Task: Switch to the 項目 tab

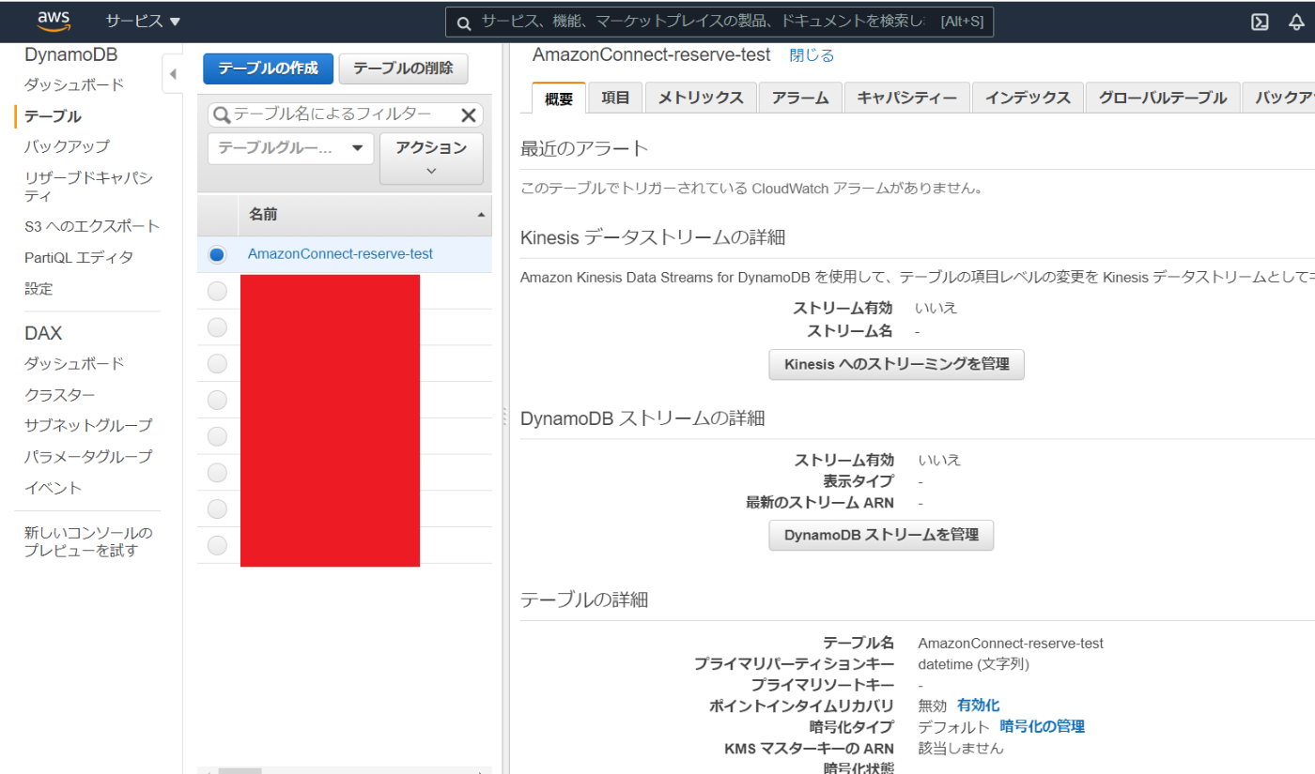Action: pyautogui.click(x=615, y=98)
